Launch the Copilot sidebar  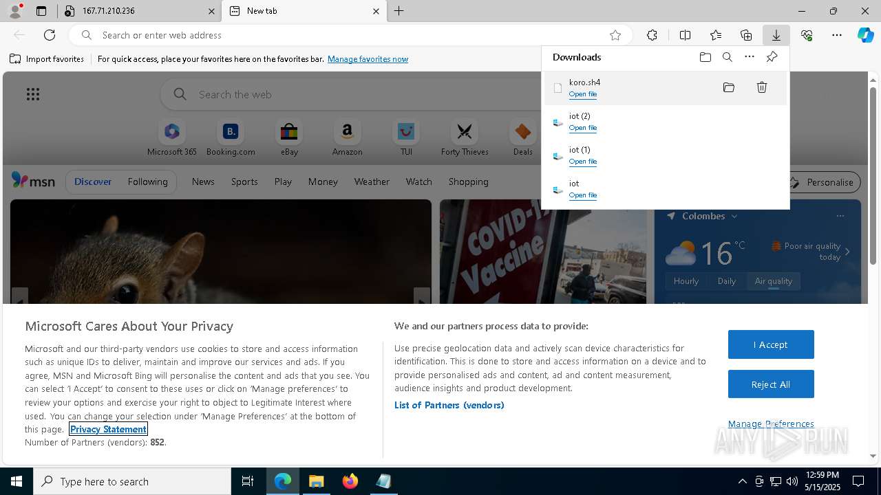point(866,35)
